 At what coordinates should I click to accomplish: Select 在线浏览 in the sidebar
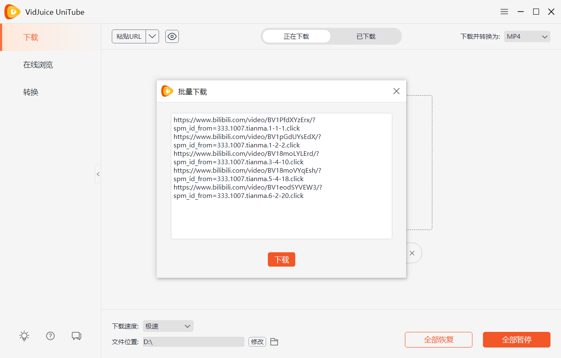point(38,65)
